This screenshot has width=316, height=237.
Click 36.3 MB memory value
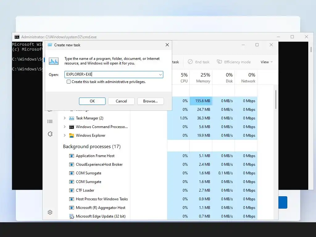tap(204, 118)
